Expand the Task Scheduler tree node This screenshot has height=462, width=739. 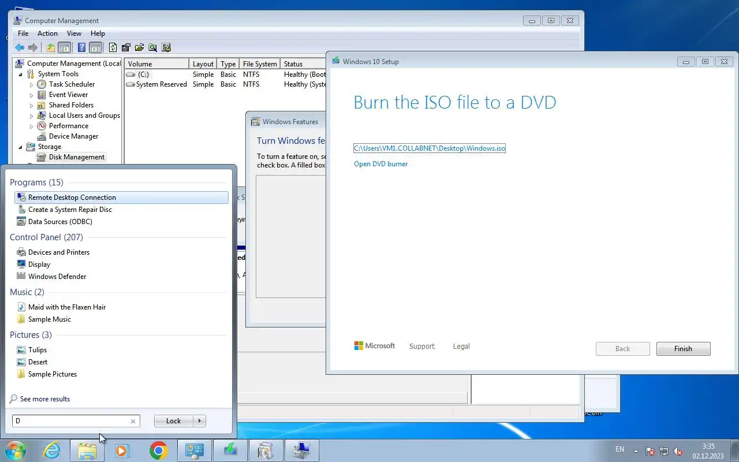pyautogui.click(x=32, y=85)
